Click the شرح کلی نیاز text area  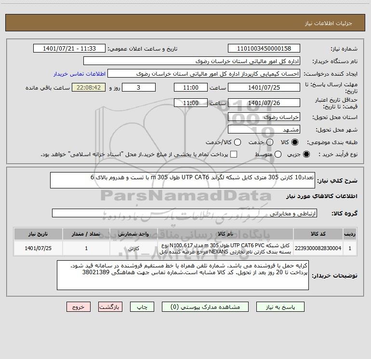tap(183, 180)
